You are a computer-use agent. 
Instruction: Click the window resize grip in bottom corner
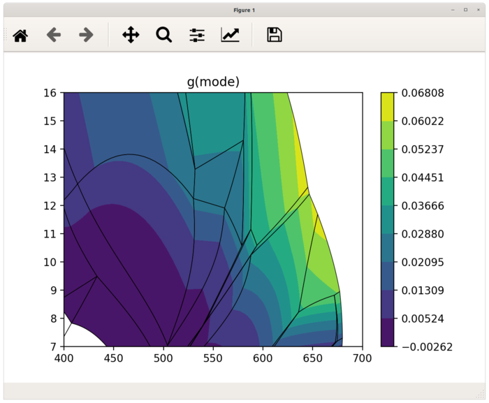point(481,395)
